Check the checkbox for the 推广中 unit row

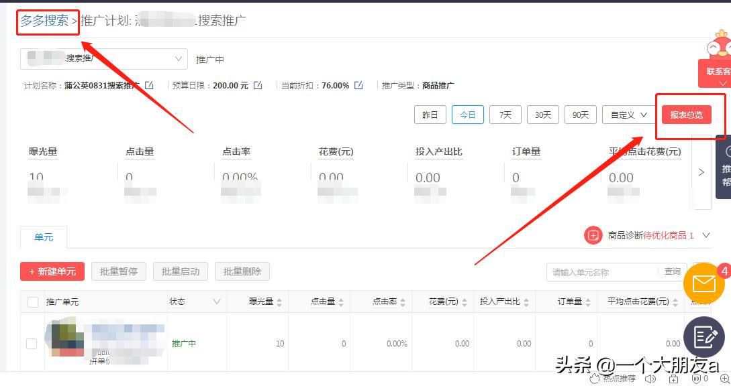[x=32, y=343]
